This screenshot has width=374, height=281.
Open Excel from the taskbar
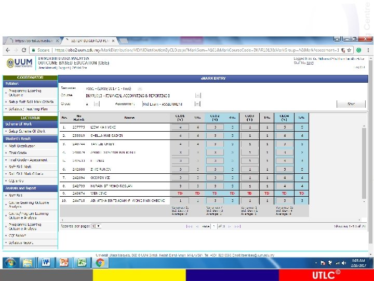coord(82,263)
